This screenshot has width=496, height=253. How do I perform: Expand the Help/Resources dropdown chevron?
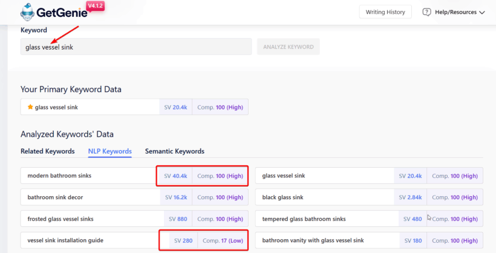(x=482, y=12)
